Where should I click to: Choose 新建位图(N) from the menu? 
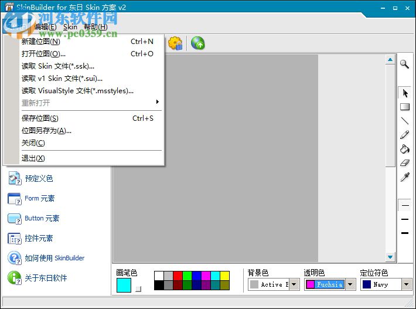pos(91,42)
